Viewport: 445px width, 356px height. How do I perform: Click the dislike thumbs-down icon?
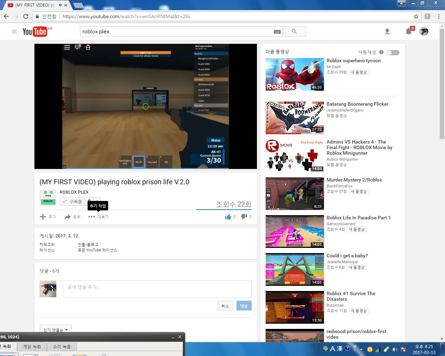244,217
